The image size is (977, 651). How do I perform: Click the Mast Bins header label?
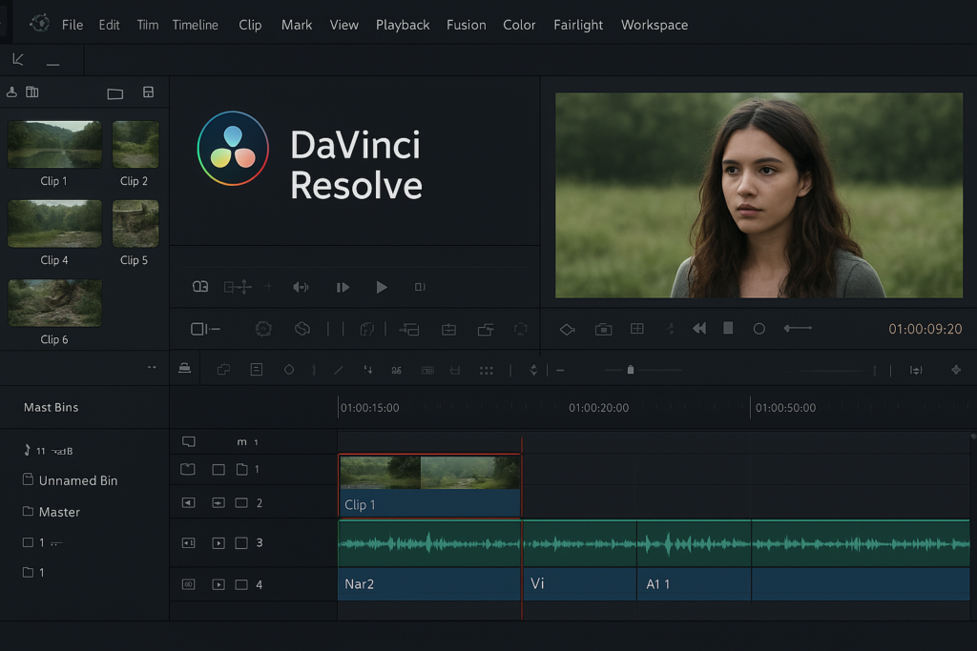[x=52, y=407]
